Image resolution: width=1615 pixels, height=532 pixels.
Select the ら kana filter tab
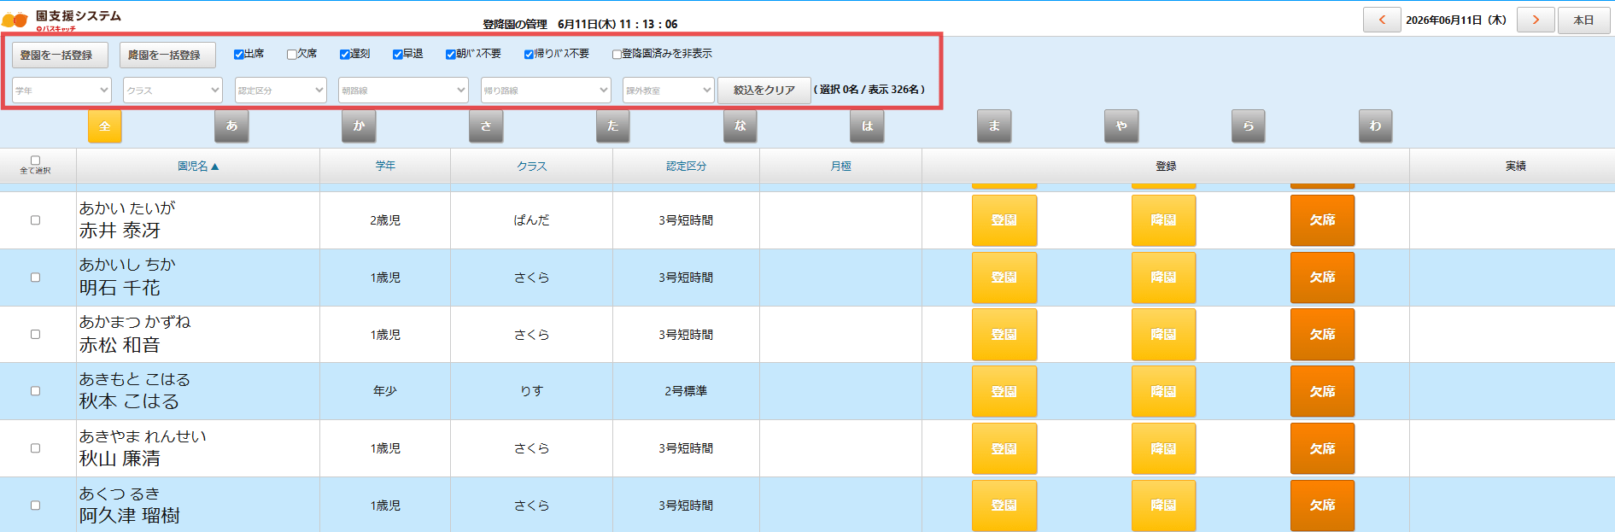(x=1249, y=126)
